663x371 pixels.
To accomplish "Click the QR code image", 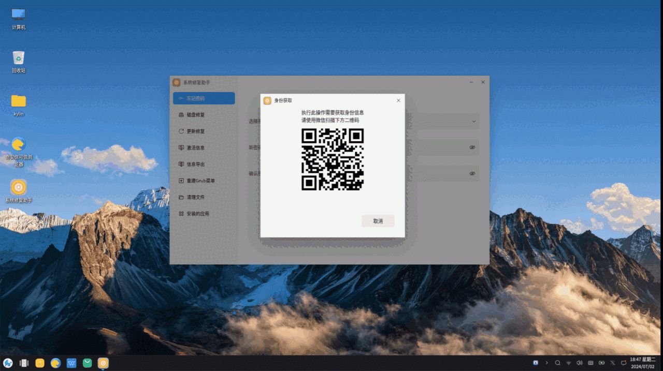I will (x=333, y=159).
